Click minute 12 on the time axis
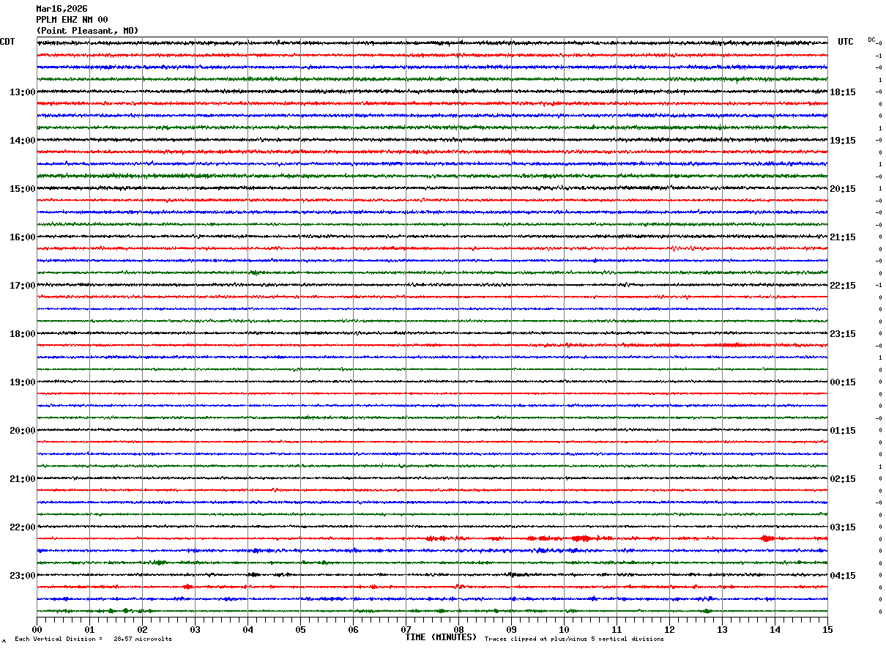The image size is (886, 649). (669, 629)
